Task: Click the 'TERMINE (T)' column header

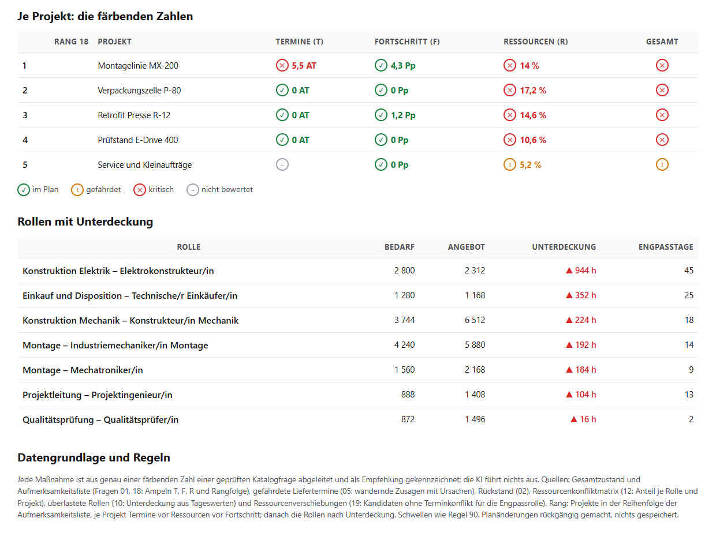Action: (300, 42)
